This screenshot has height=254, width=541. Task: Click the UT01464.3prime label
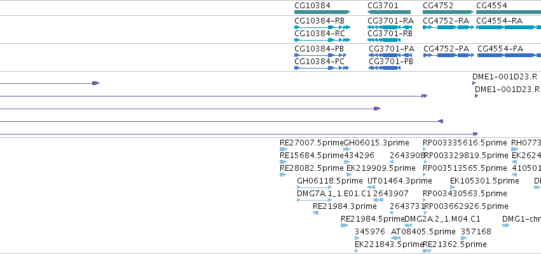[399, 181]
